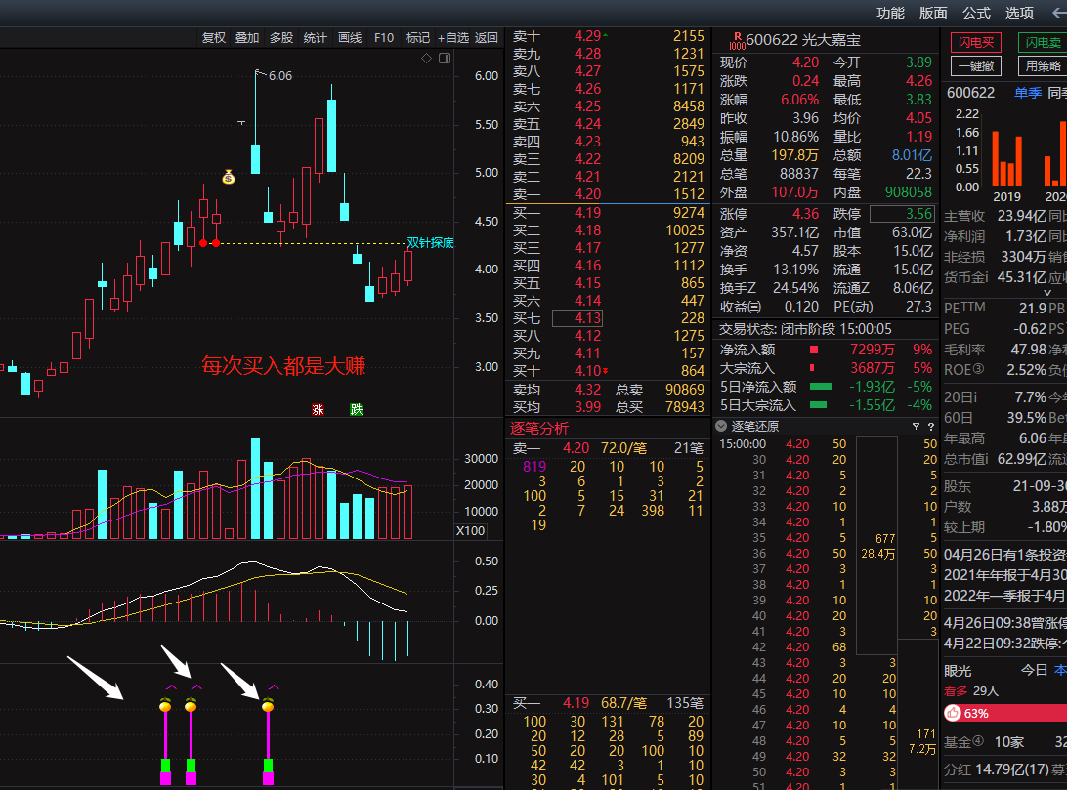
Task: Select the 单季 tab
Action: pos(1028,93)
